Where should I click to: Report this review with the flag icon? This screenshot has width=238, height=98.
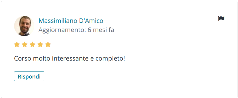coord(221,19)
